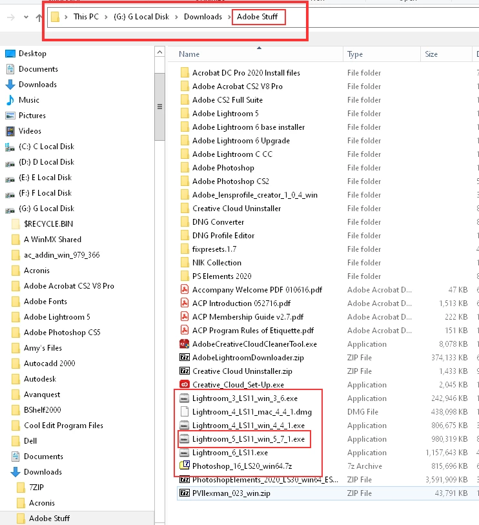The image size is (479, 525).
Task: Select Adobe Lightroom 6 Upgrade folder
Action: coord(241,141)
